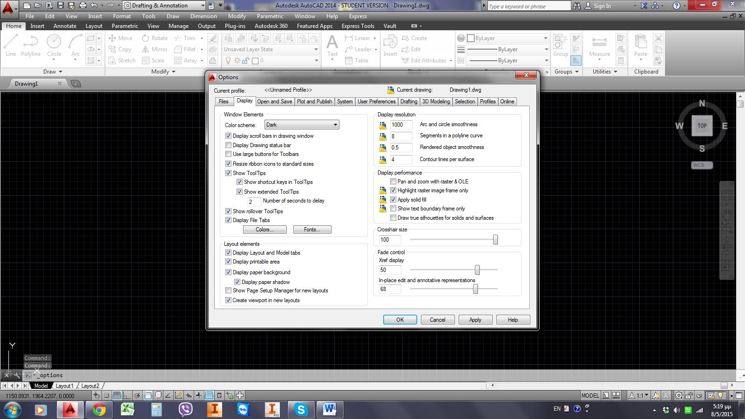Click the Insert block icon
The width and height of the screenshot is (745, 419).
(390, 46)
